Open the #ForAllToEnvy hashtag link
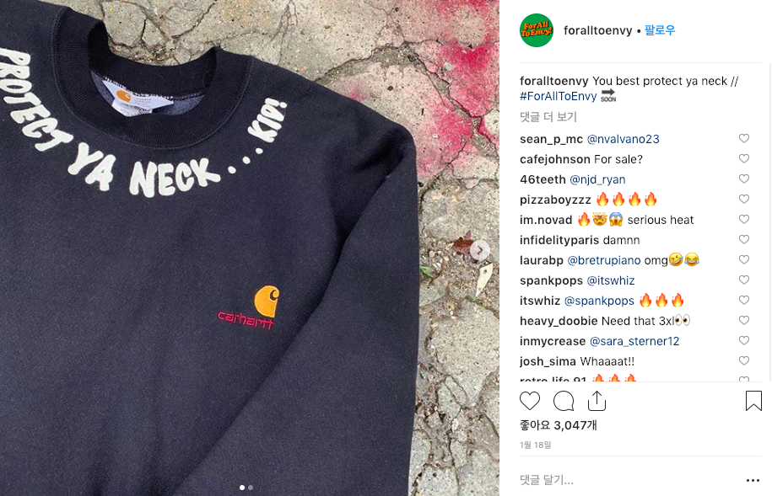 (559, 96)
